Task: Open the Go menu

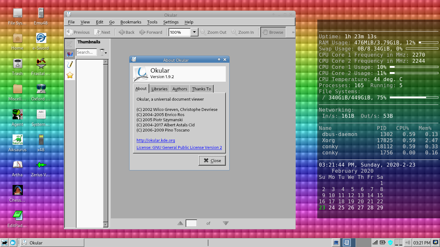Action: (x=112, y=22)
